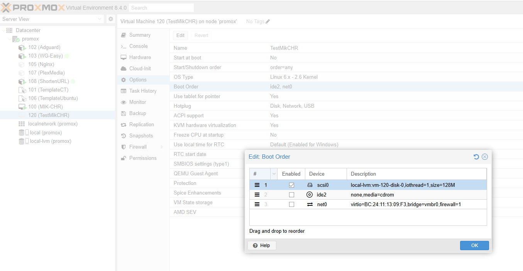
Task: Enable the net0 boot device checkbox
Action: point(291,204)
